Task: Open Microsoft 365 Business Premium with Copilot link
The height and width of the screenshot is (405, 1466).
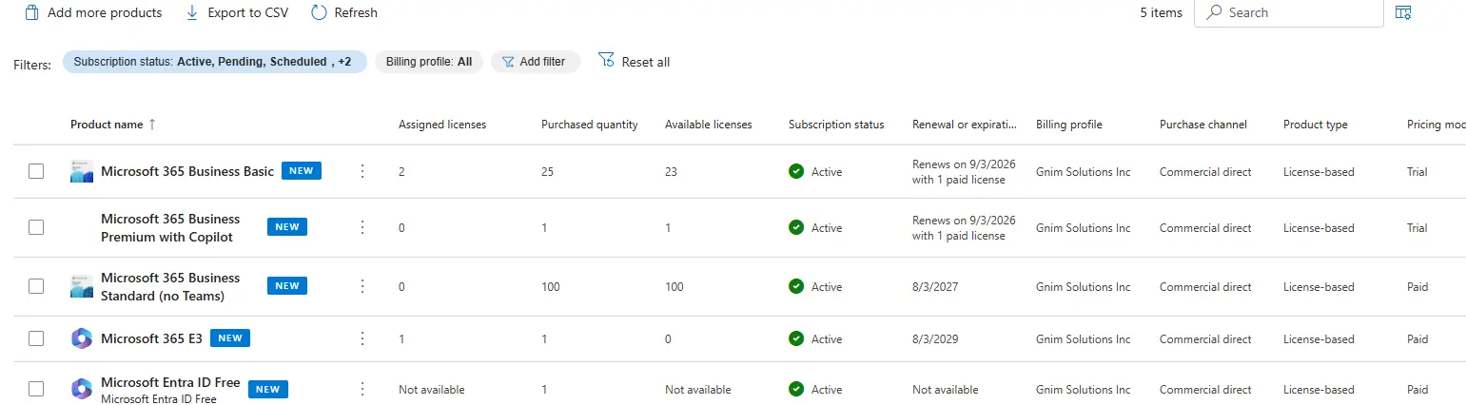Action: pyautogui.click(x=170, y=227)
